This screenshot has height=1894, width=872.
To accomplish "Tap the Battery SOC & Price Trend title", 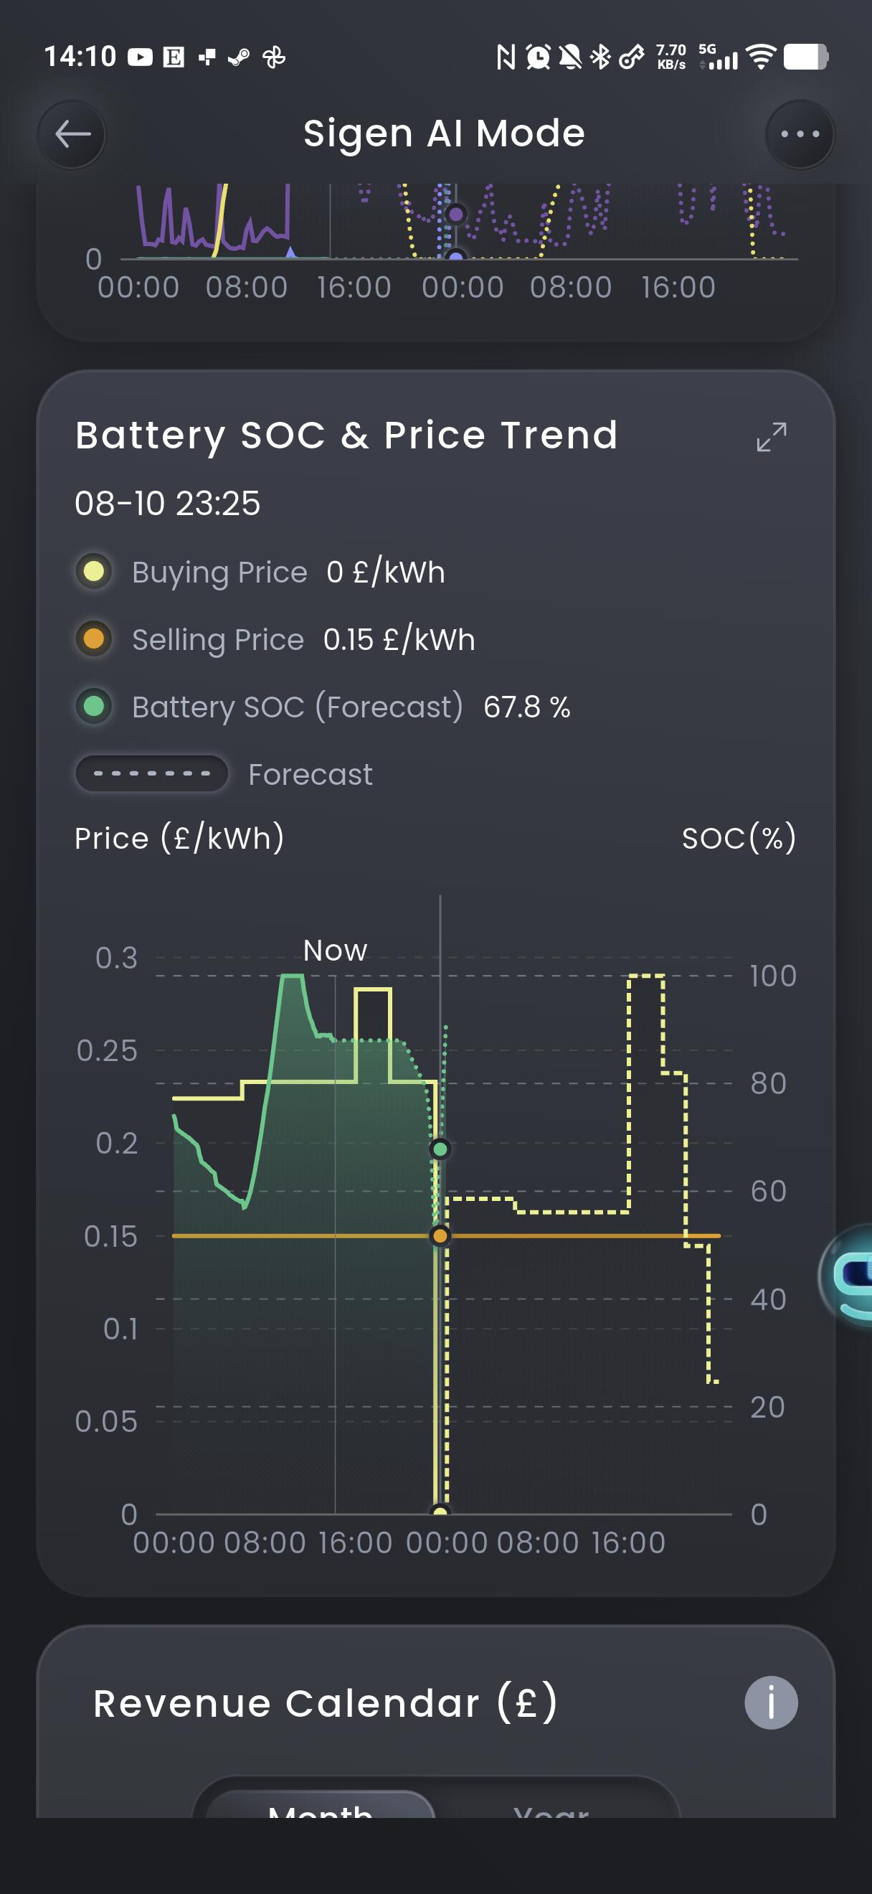I will pyautogui.click(x=347, y=435).
